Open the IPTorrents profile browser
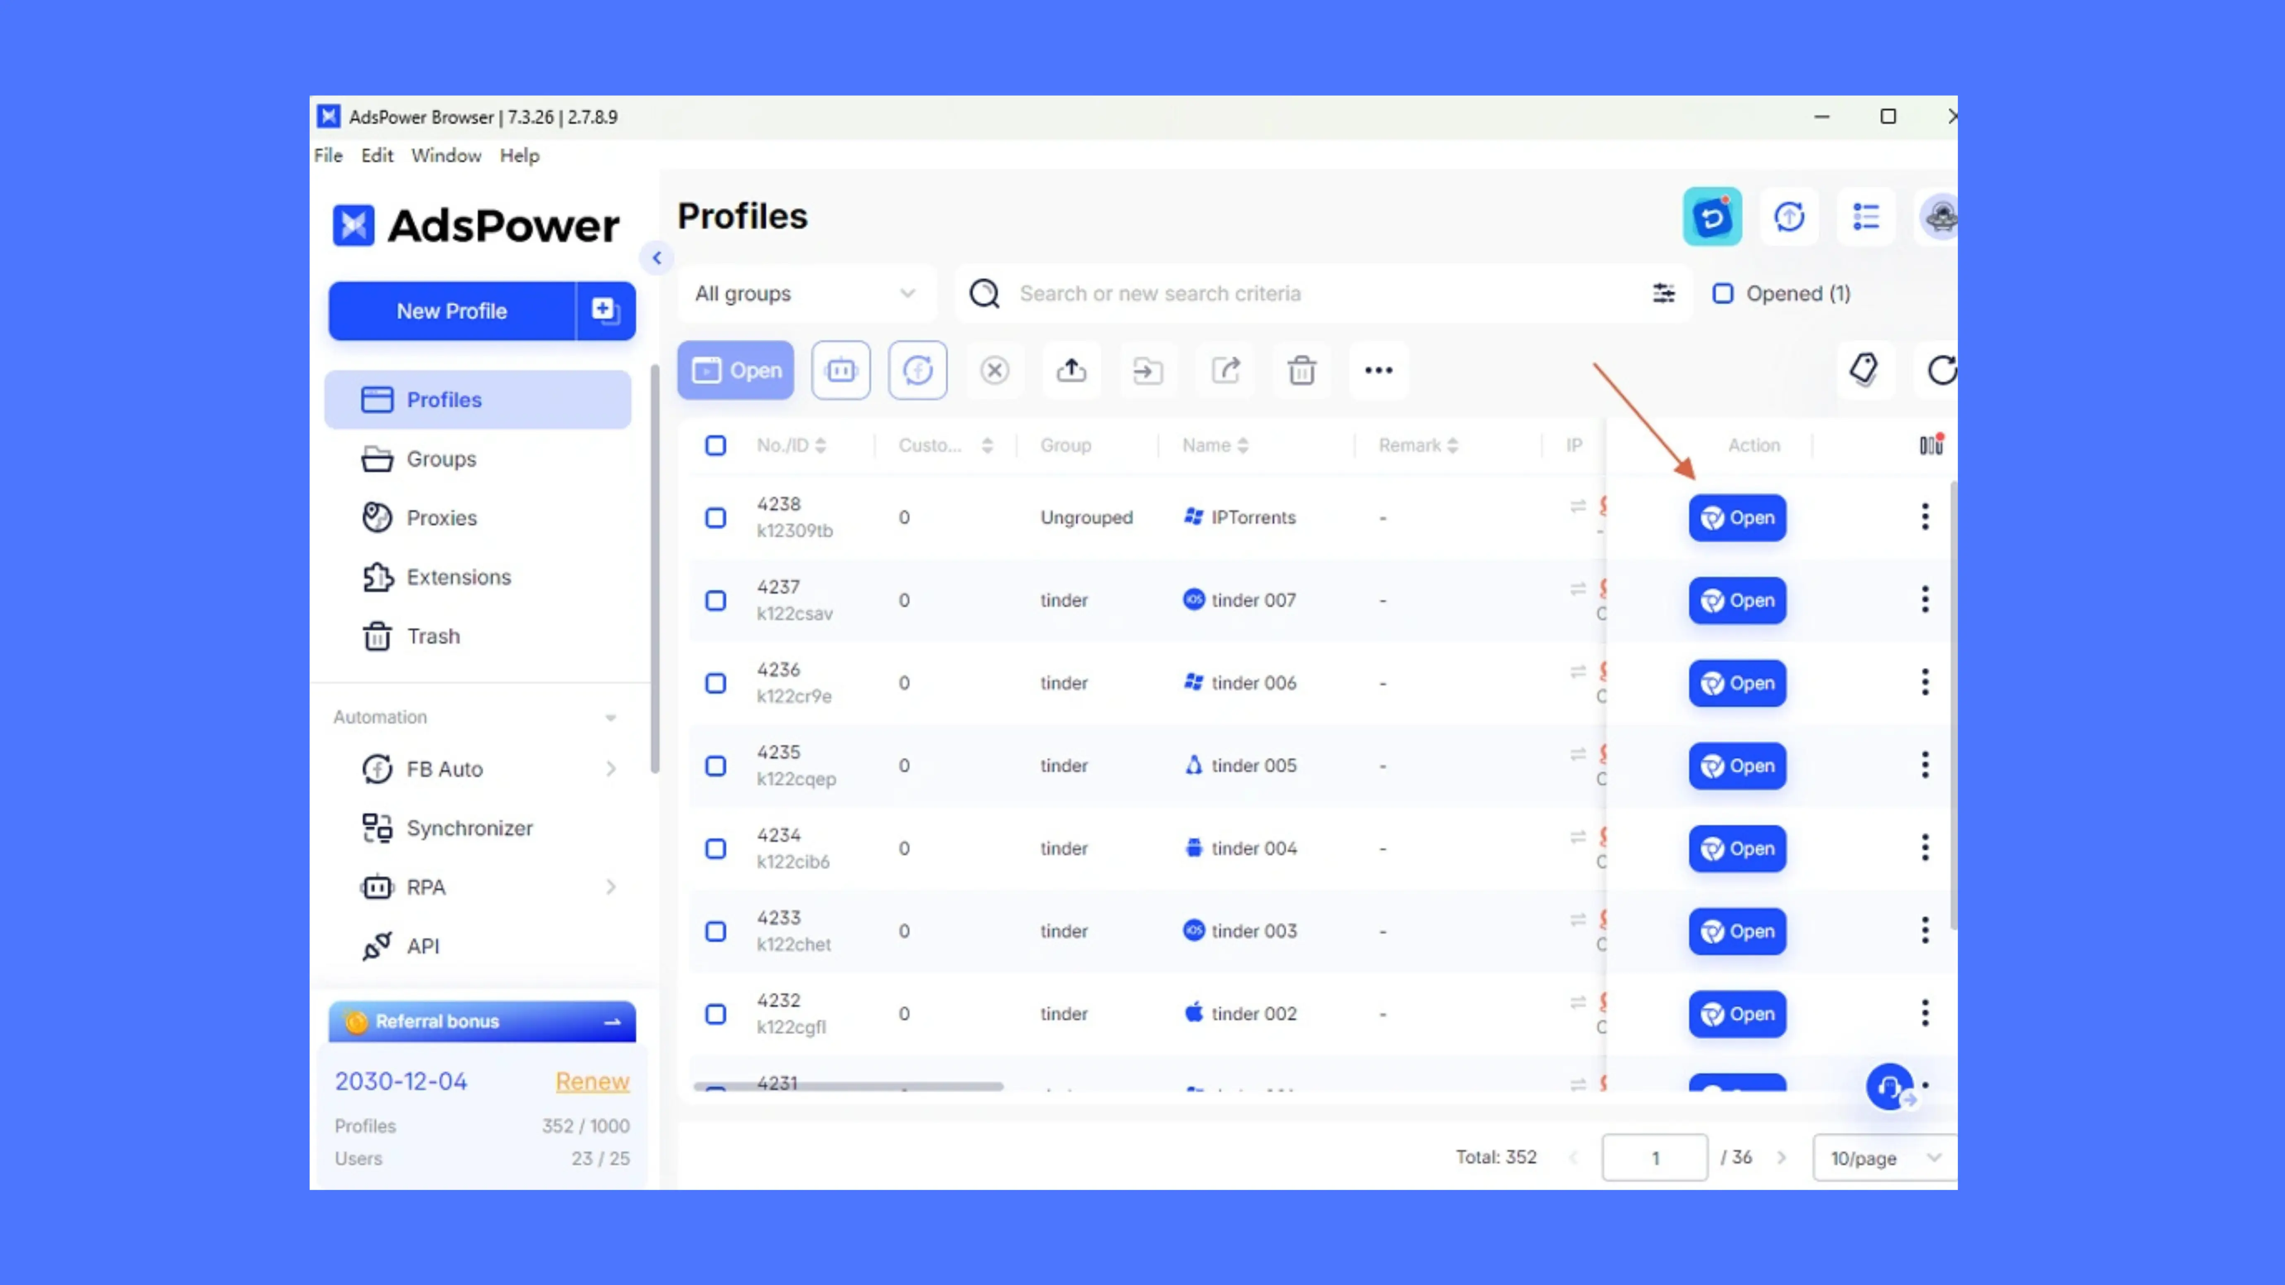 (1737, 518)
